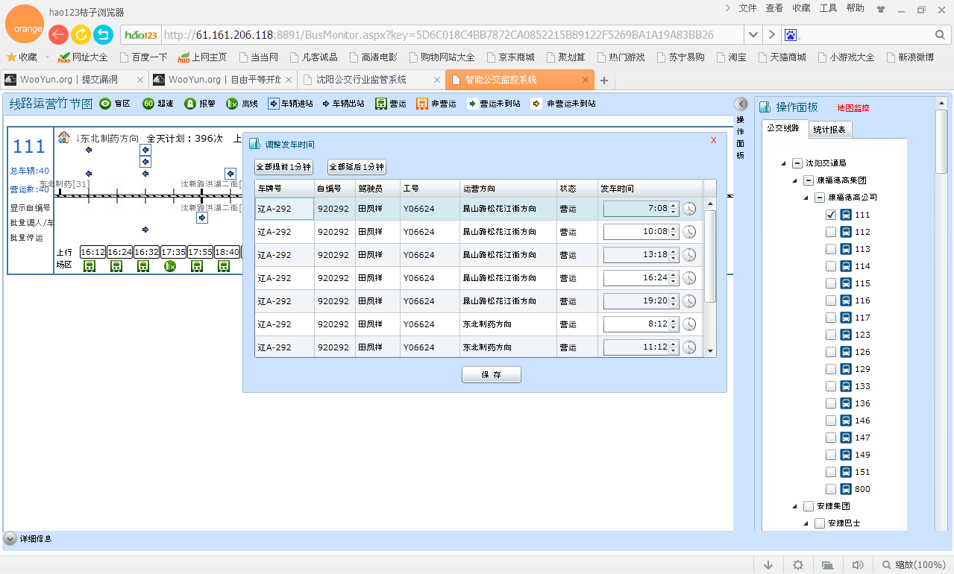Click the speaker volume icon in status bar

coord(858,565)
